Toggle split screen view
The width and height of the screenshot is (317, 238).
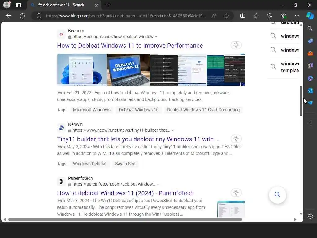click(242, 16)
